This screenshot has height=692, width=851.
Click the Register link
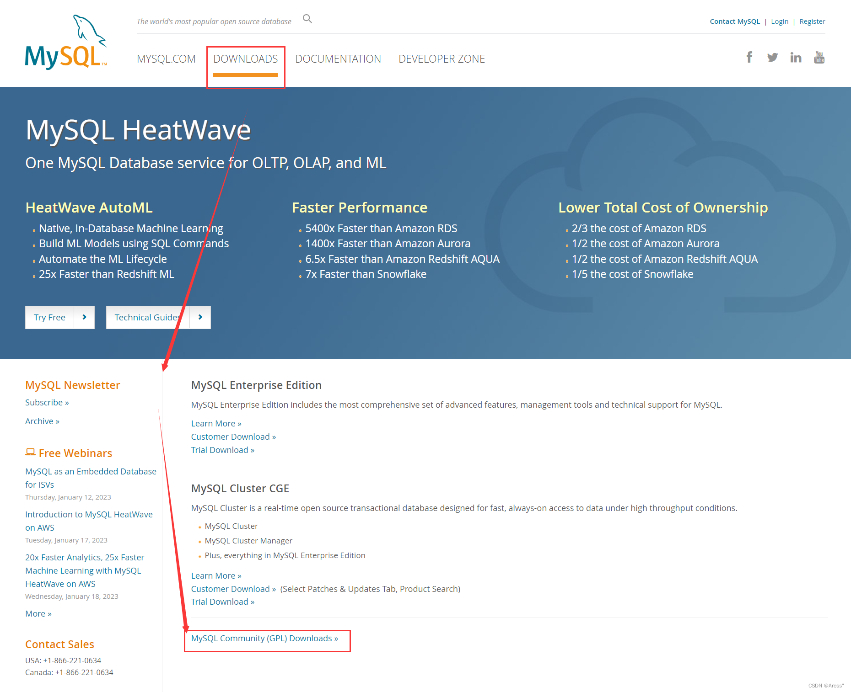[x=812, y=21]
